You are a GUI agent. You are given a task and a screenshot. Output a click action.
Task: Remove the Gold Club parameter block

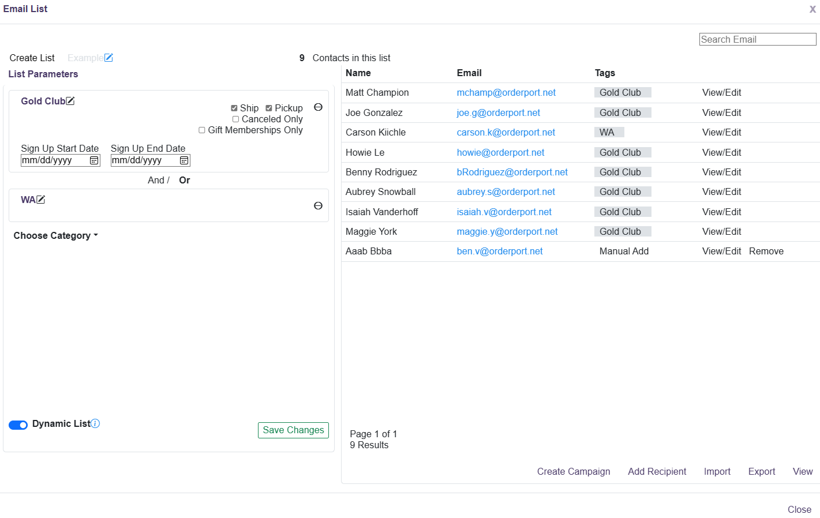[318, 107]
